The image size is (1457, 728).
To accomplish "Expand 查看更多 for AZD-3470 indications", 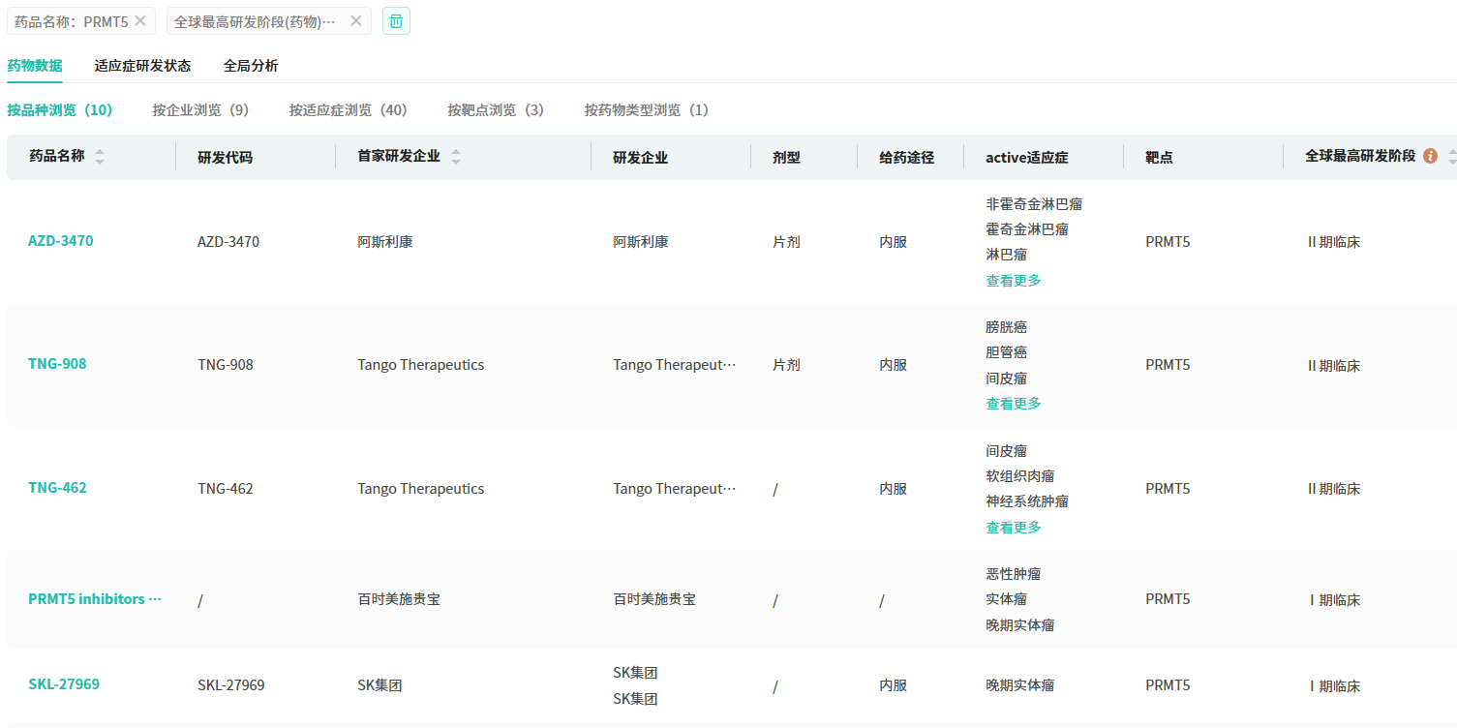I will point(1014,281).
